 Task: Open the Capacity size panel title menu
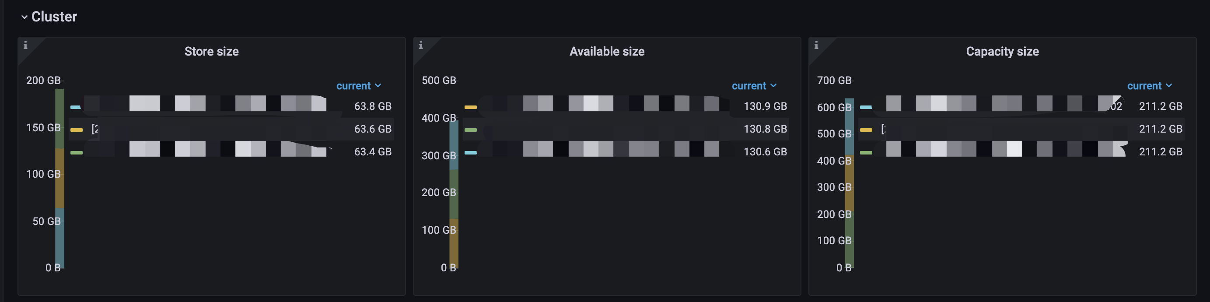click(x=1002, y=52)
